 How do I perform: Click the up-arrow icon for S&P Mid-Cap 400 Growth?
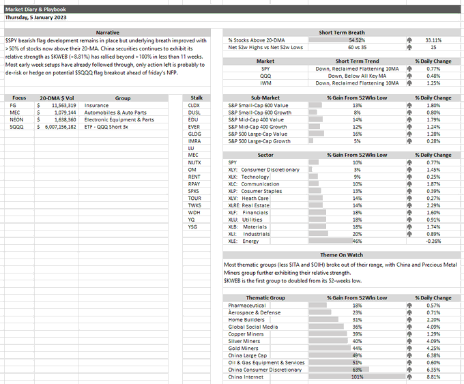click(409, 127)
